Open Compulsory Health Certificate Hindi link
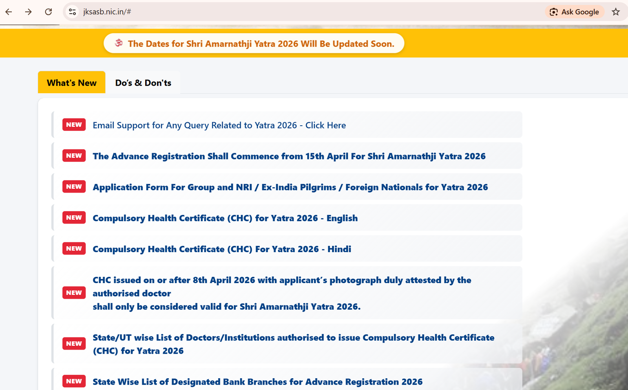 (222, 249)
